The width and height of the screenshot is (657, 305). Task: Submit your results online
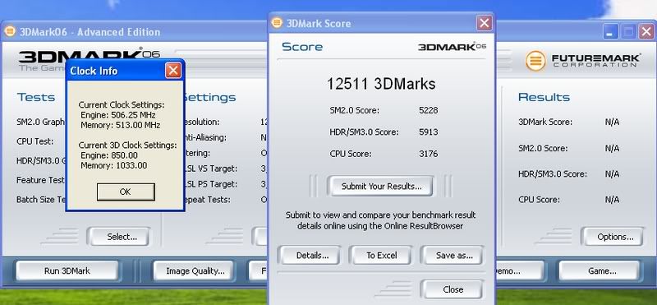(x=381, y=187)
